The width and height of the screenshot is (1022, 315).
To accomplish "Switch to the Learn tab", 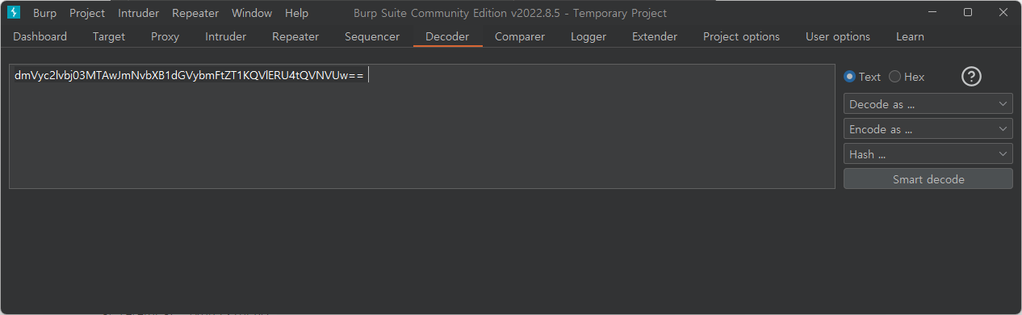I will click(910, 36).
